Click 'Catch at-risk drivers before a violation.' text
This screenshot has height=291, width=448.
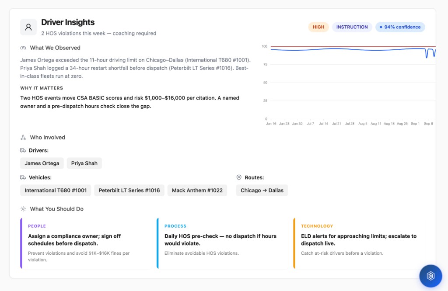click(342, 253)
